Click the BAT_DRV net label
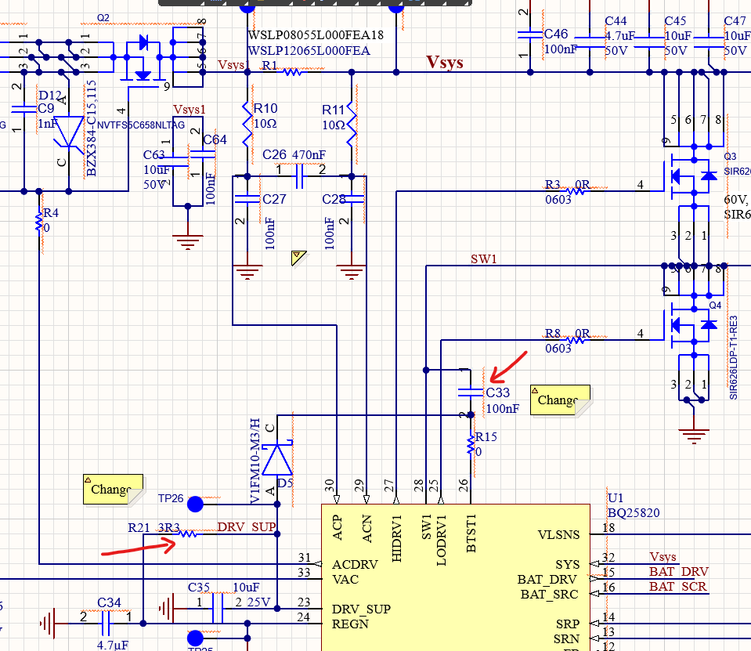Viewport: 751px width, 651px height. tap(679, 571)
